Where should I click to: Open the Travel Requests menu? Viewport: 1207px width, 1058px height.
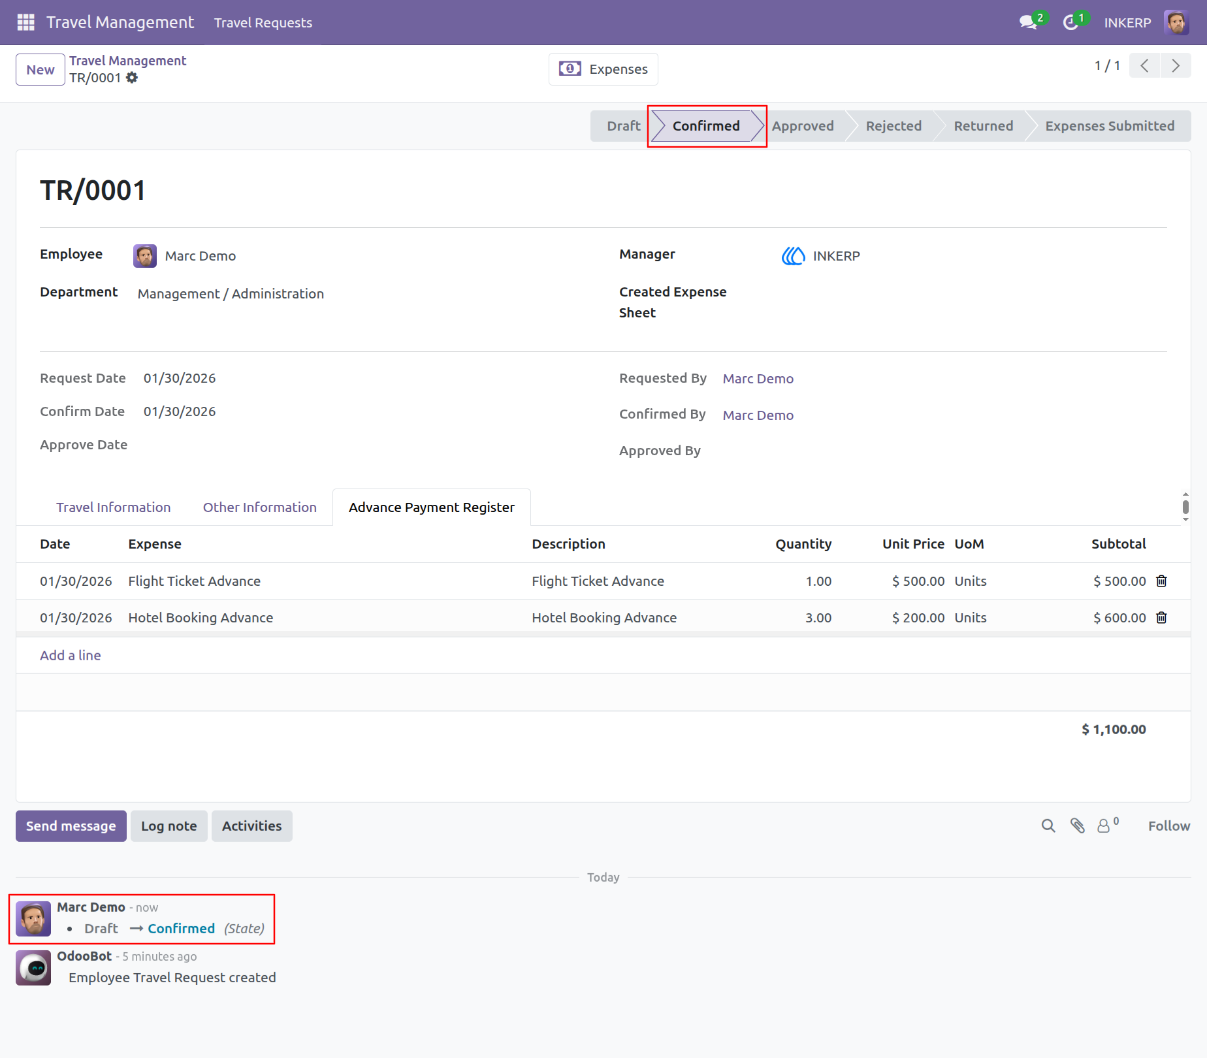263,23
